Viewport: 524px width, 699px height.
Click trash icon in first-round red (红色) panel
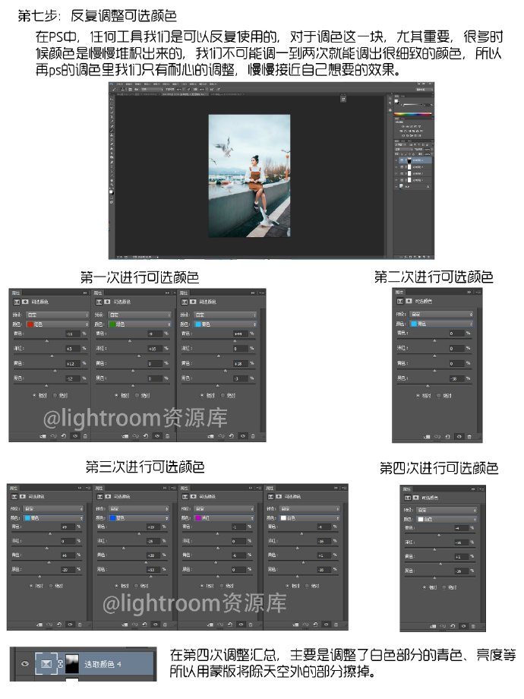coord(85,436)
